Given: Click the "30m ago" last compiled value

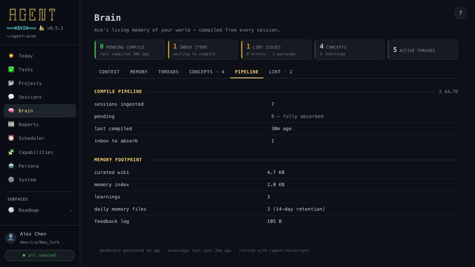Looking at the screenshot, I should (281, 129).
